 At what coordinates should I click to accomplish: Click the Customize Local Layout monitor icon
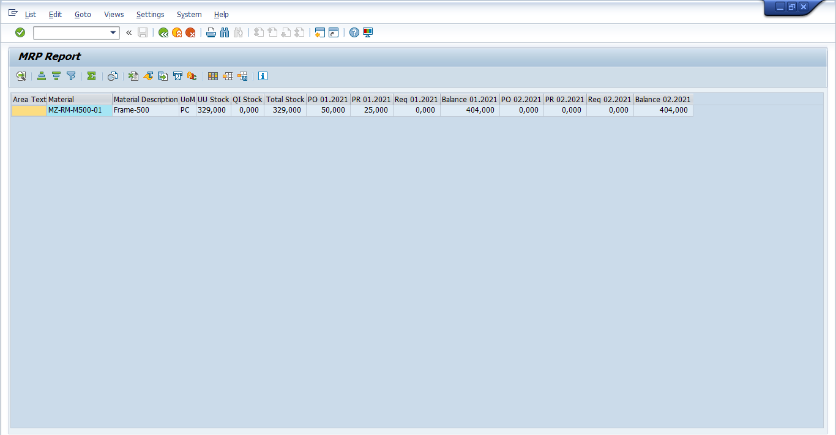[x=368, y=32]
